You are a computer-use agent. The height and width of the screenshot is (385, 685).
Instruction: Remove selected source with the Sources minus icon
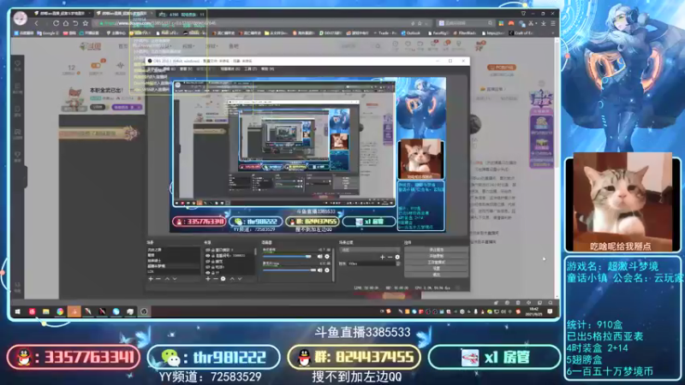click(x=216, y=279)
